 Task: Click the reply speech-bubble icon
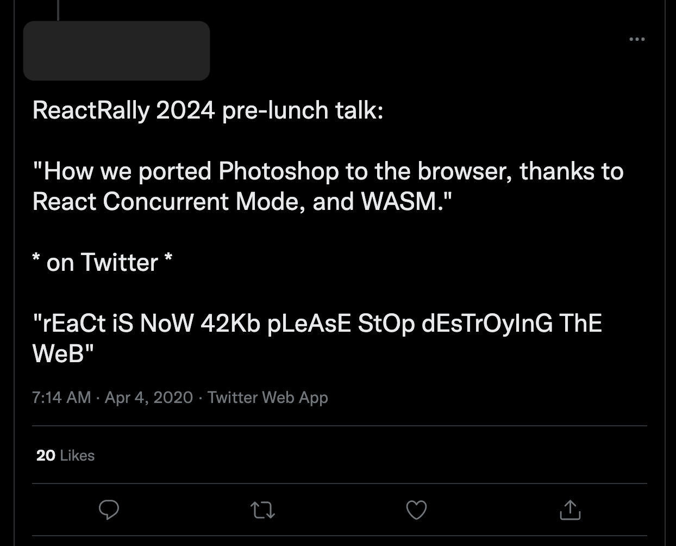pos(109,510)
